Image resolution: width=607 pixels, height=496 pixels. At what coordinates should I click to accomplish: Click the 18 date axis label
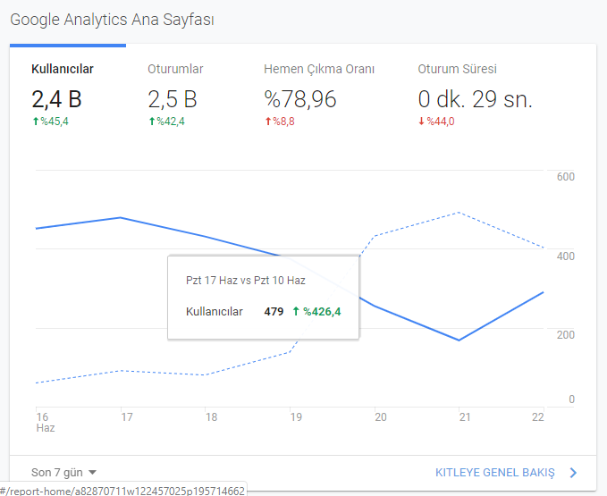coord(211,417)
